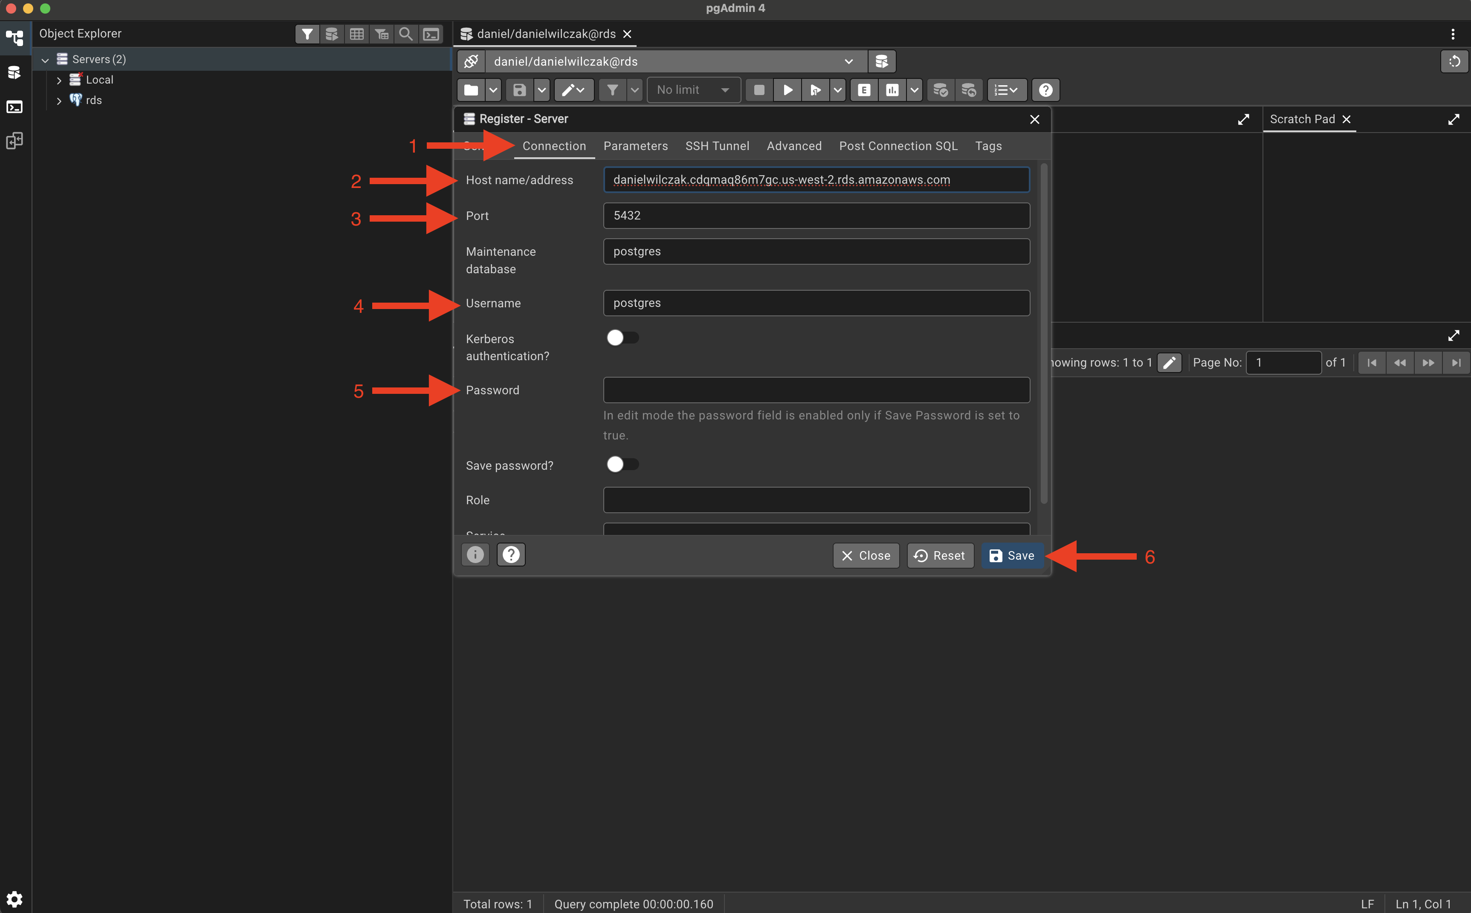This screenshot has width=1471, height=913.
Task: Click into the Password input field
Action: (x=816, y=390)
